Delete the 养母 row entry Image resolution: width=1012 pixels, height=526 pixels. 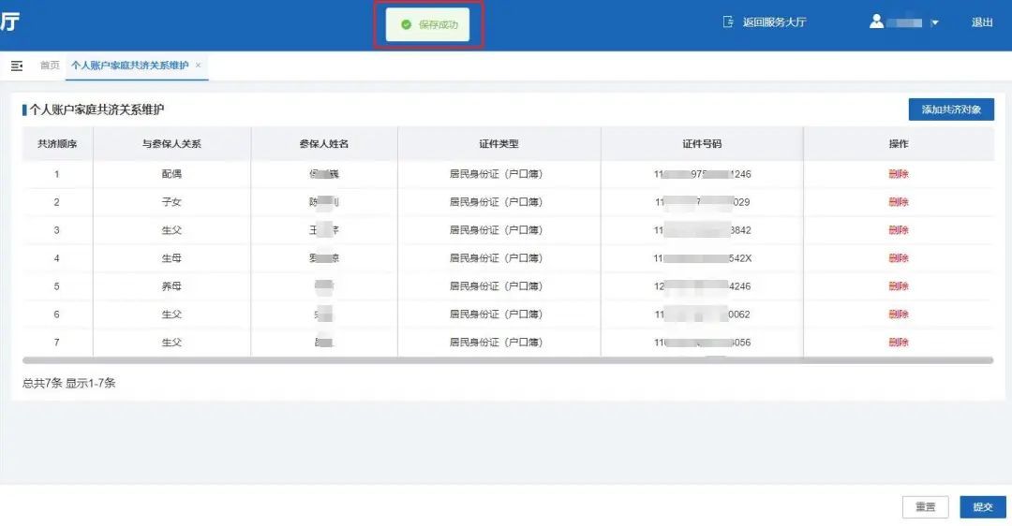(898, 286)
